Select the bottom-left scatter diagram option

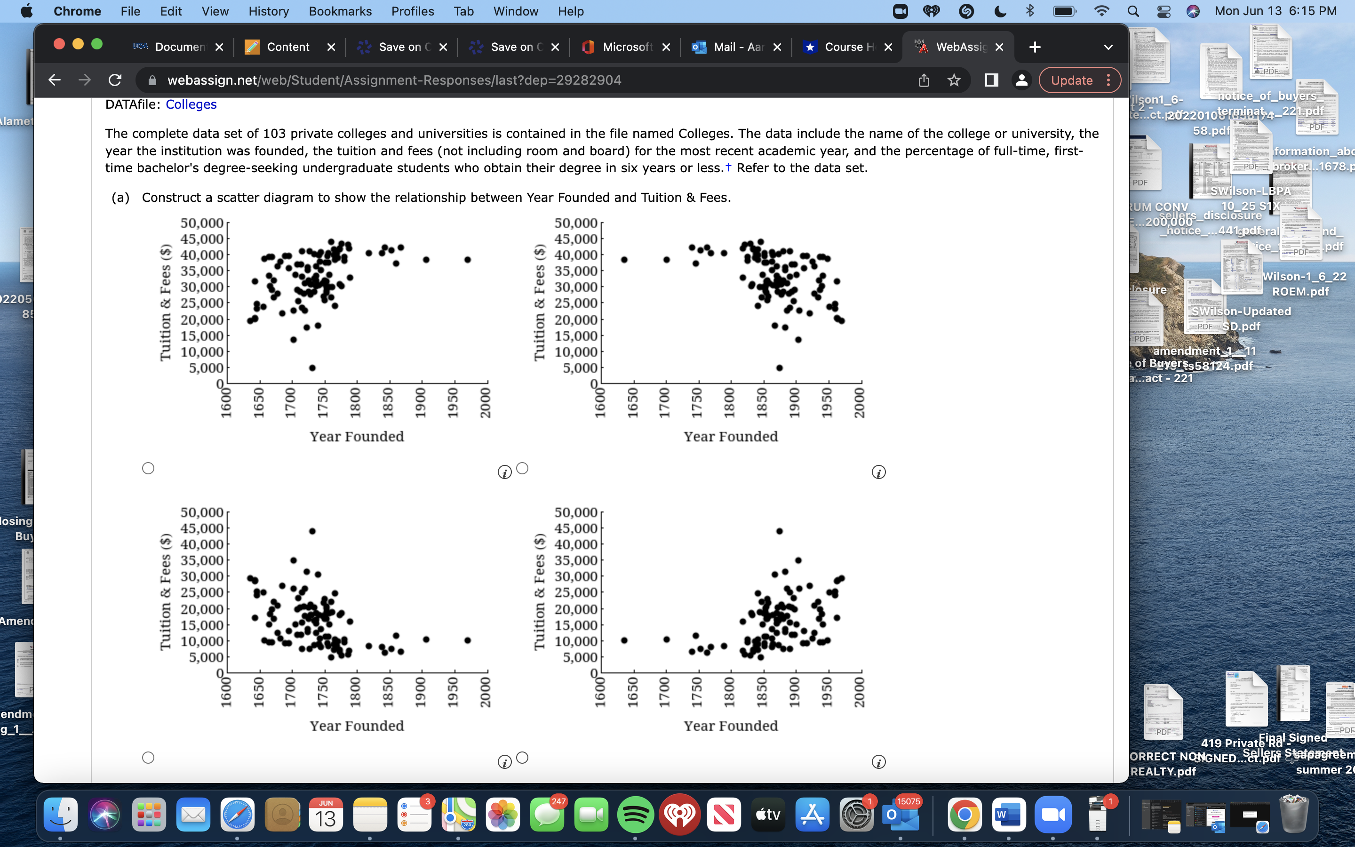coord(148,758)
